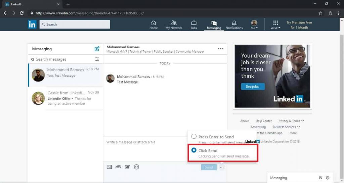Open Cassie from LinkedIn conversation
The width and height of the screenshot is (344, 183).
[x=66, y=98]
